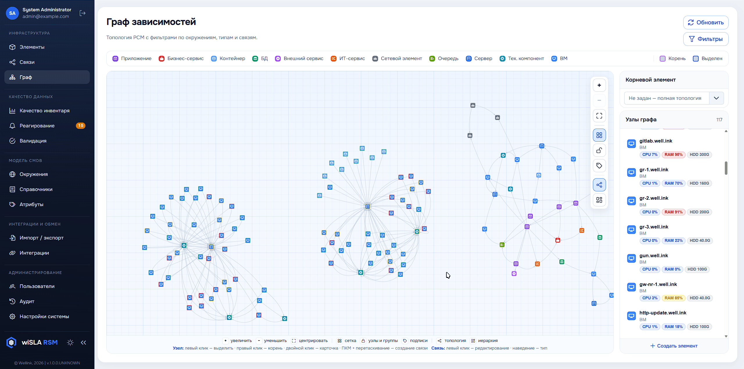Select topology layout icon in graph toolbar
744x369 pixels.
(599, 185)
